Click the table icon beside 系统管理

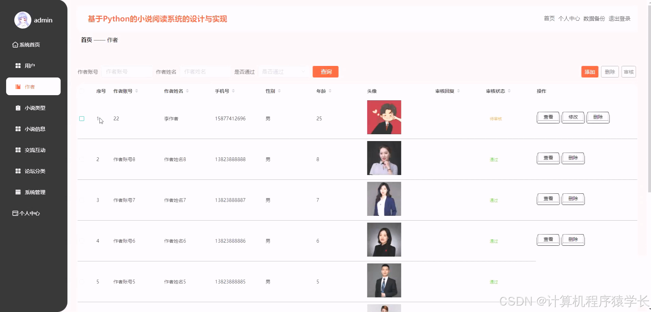point(18,192)
